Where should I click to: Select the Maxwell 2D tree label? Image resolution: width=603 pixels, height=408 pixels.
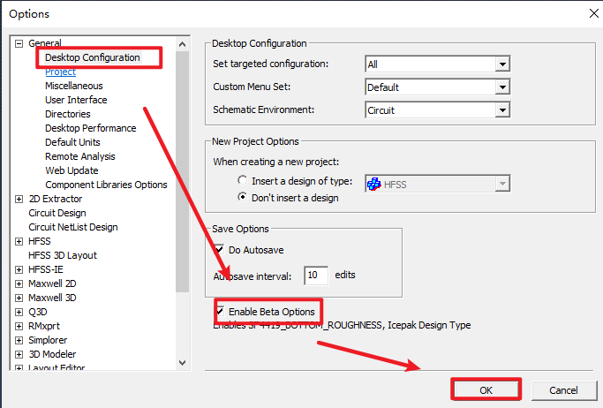point(52,283)
